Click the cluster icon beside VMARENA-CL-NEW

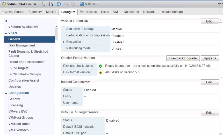tap(4, 4)
